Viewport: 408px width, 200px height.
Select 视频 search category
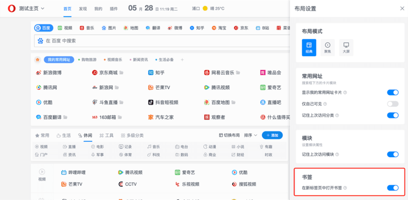click(65, 28)
